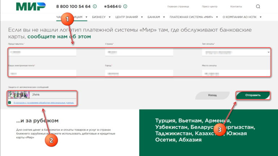
Task: Click info icon next to *5464 short number
Action: click(x=125, y=6)
